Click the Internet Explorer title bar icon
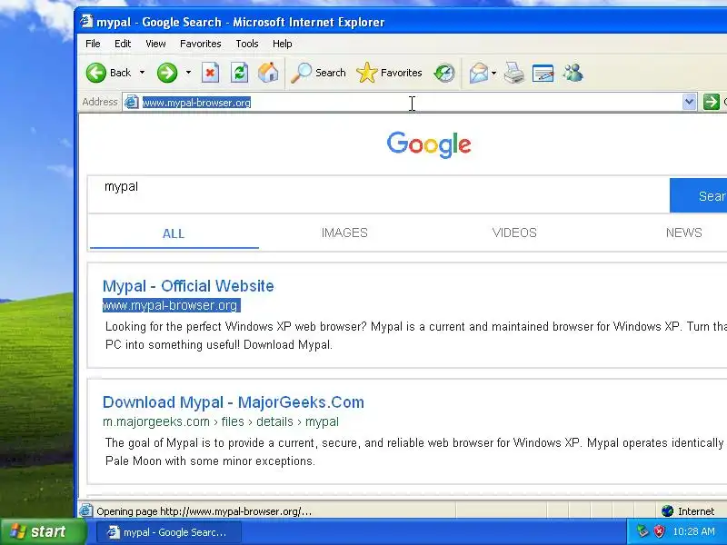 (86, 21)
